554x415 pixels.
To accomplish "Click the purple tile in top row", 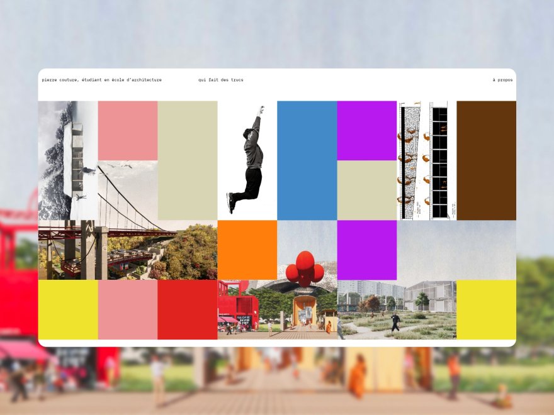I will (x=368, y=129).
